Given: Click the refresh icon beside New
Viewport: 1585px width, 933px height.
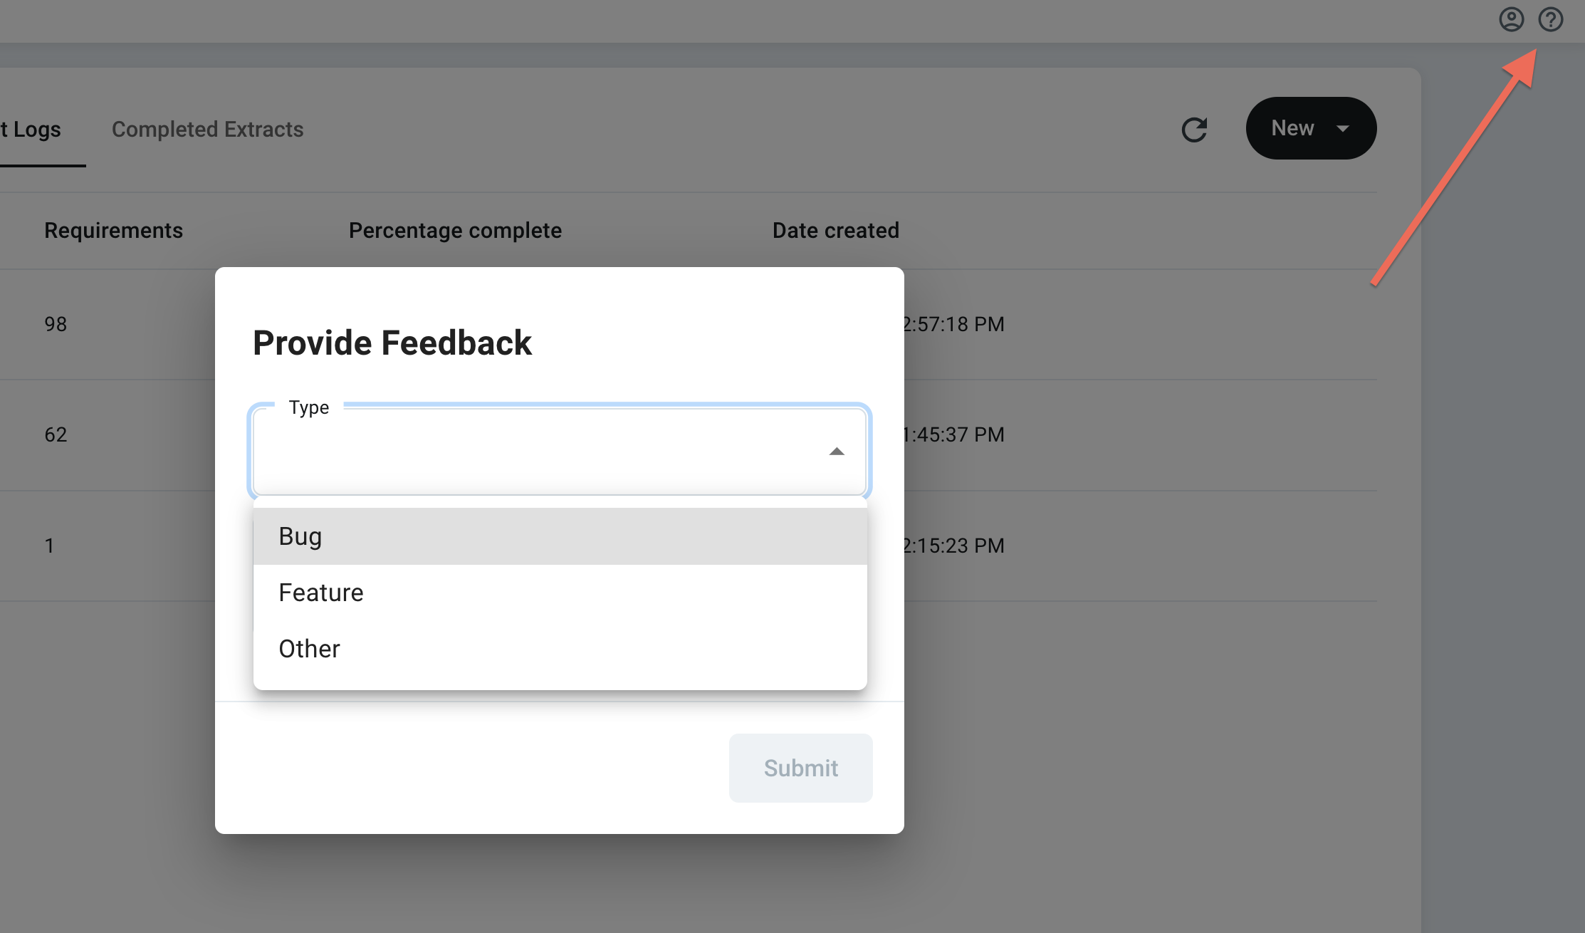Looking at the screenshot, I should (x=1194, y=129).
